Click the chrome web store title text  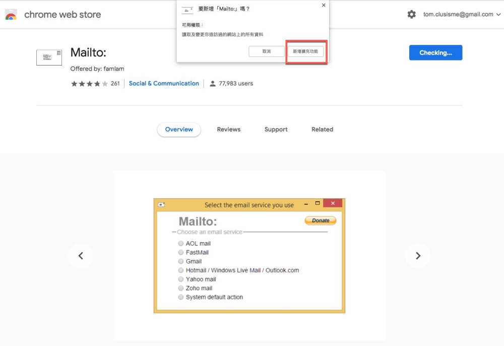click(62, 15)
